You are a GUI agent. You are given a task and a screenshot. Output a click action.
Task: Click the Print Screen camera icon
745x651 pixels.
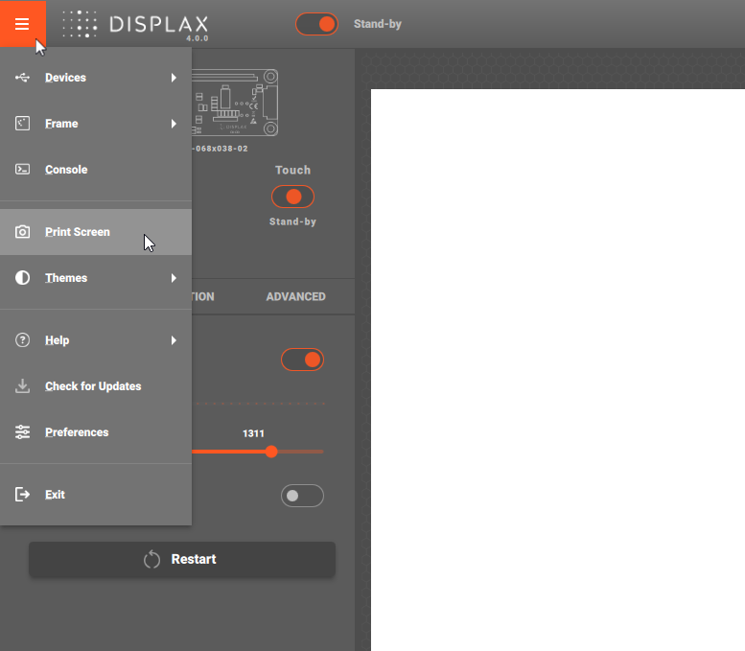pos(23,232)
